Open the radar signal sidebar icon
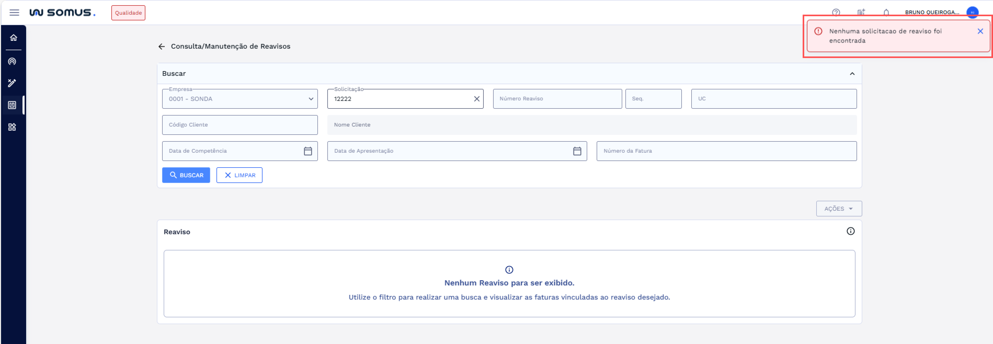This screenshot has height=344, width=993. click(12, 62)
